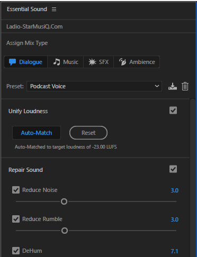Uncheck Reduce Rumble

(x=16, y=219)
